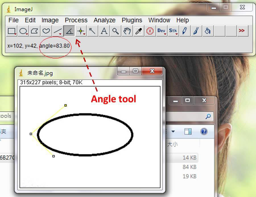
Task: Select the Angle tool
Action: pyautogui.click(x=69, y=31)
